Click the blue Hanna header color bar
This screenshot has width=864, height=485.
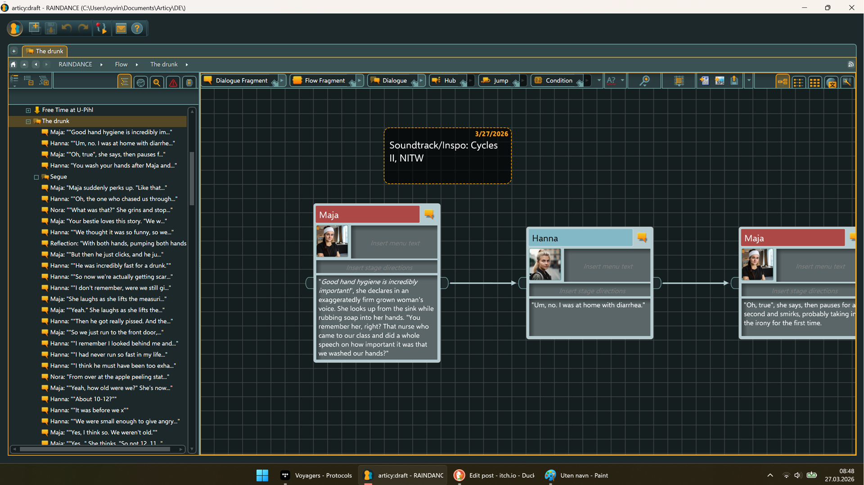point(580,238)
